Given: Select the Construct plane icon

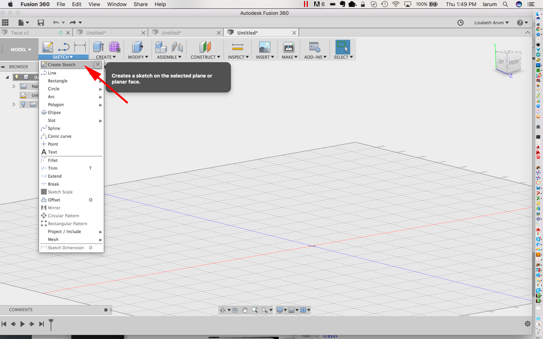Looking at the screenshot, I should 205,47.
